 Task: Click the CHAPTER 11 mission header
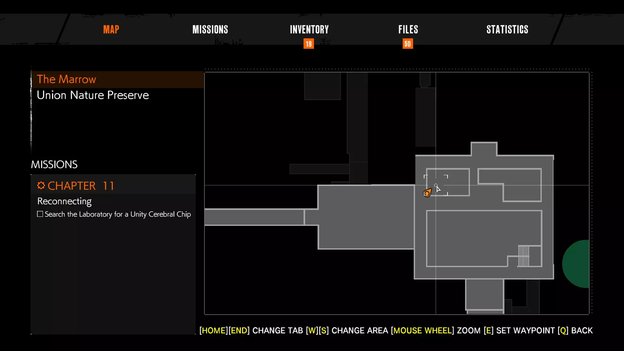click(81, 186)
